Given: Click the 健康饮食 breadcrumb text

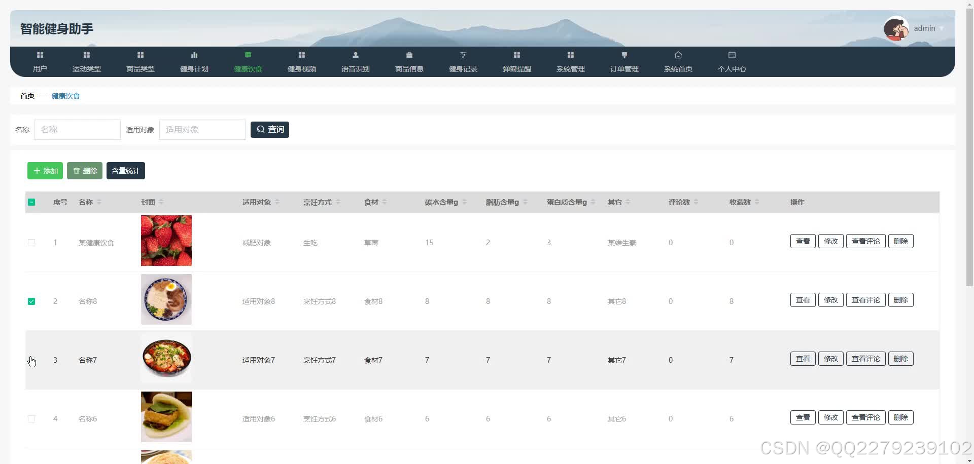Looking at the screenshot, I should click(65, 96).
